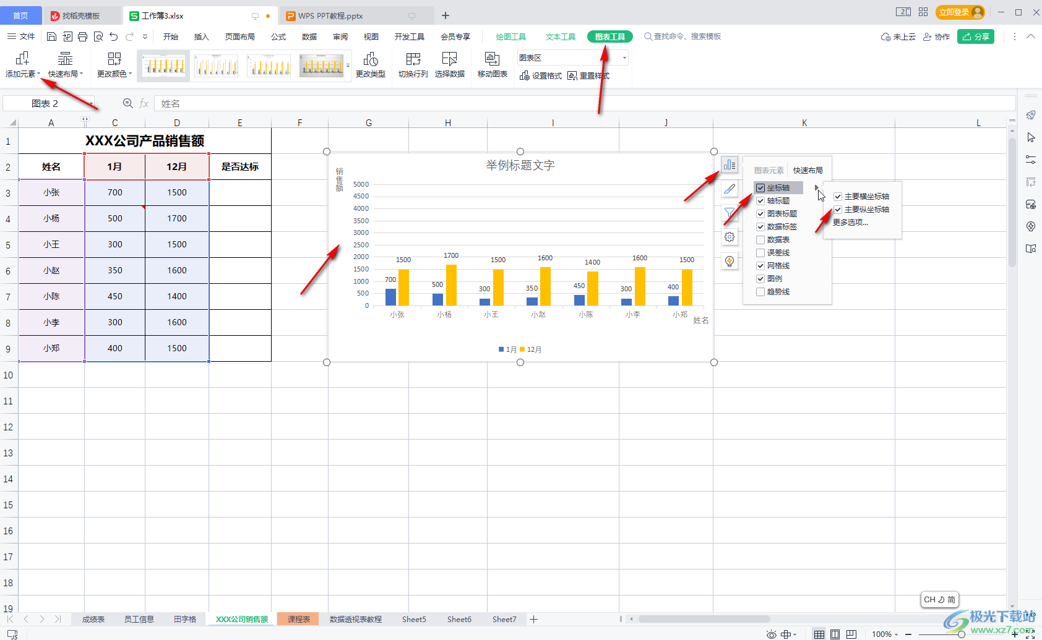Viewport: 1042px width, 640px height.
Task: Click the 协作 (Collaborate) button
Action: [936, 36]
